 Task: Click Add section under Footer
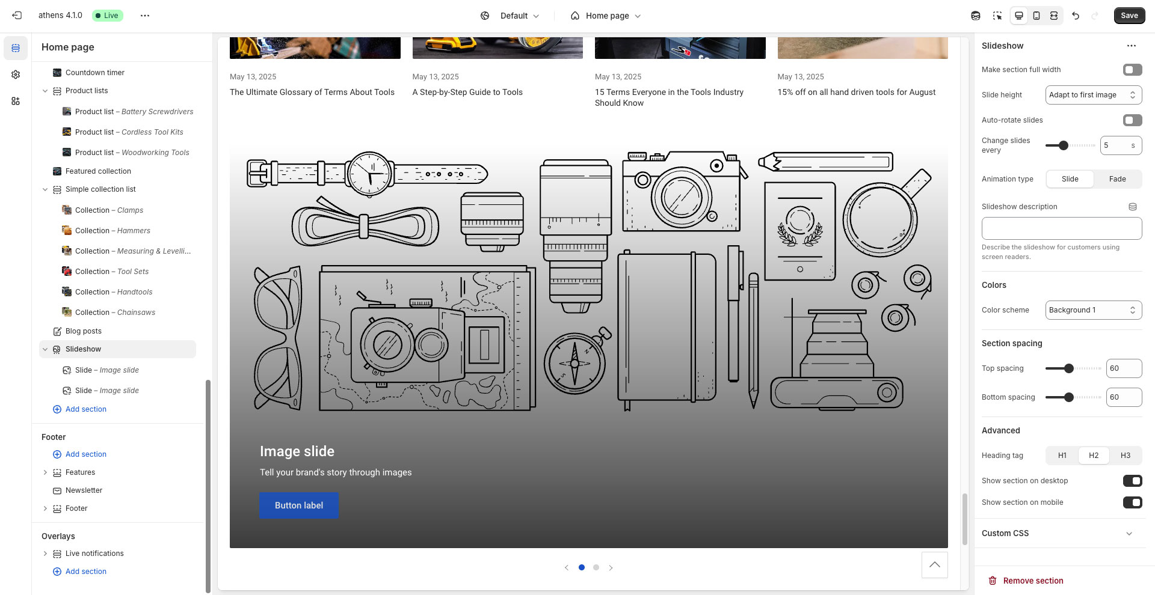point(80,454)
